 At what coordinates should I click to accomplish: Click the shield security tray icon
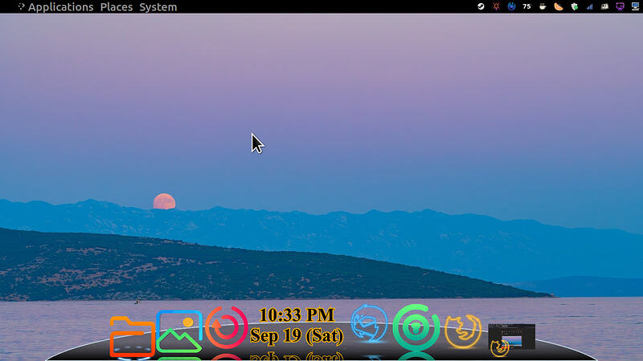tap(574, 6)
